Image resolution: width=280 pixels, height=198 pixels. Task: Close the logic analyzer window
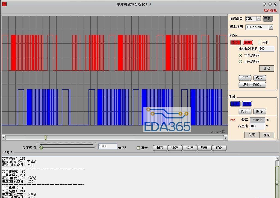click(276, 4)
